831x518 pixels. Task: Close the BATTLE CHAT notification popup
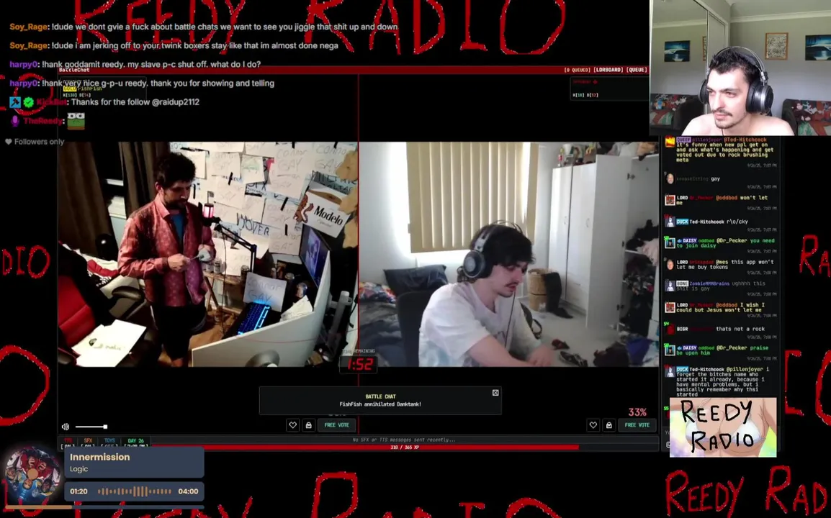(x=495, y=393)
